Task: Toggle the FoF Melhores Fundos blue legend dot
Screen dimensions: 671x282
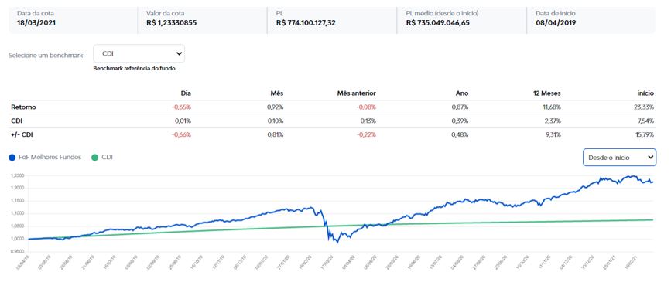Action: click(x=12, y=158)
